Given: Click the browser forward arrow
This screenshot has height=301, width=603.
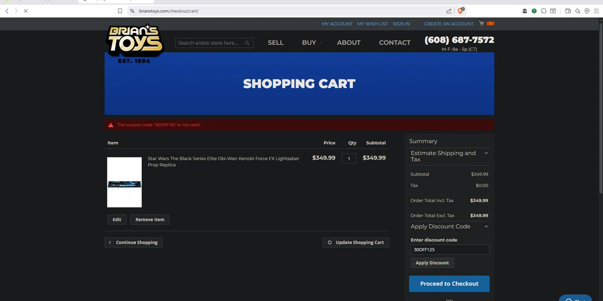Looking at the screenshot, I should (x=16, y=11).
